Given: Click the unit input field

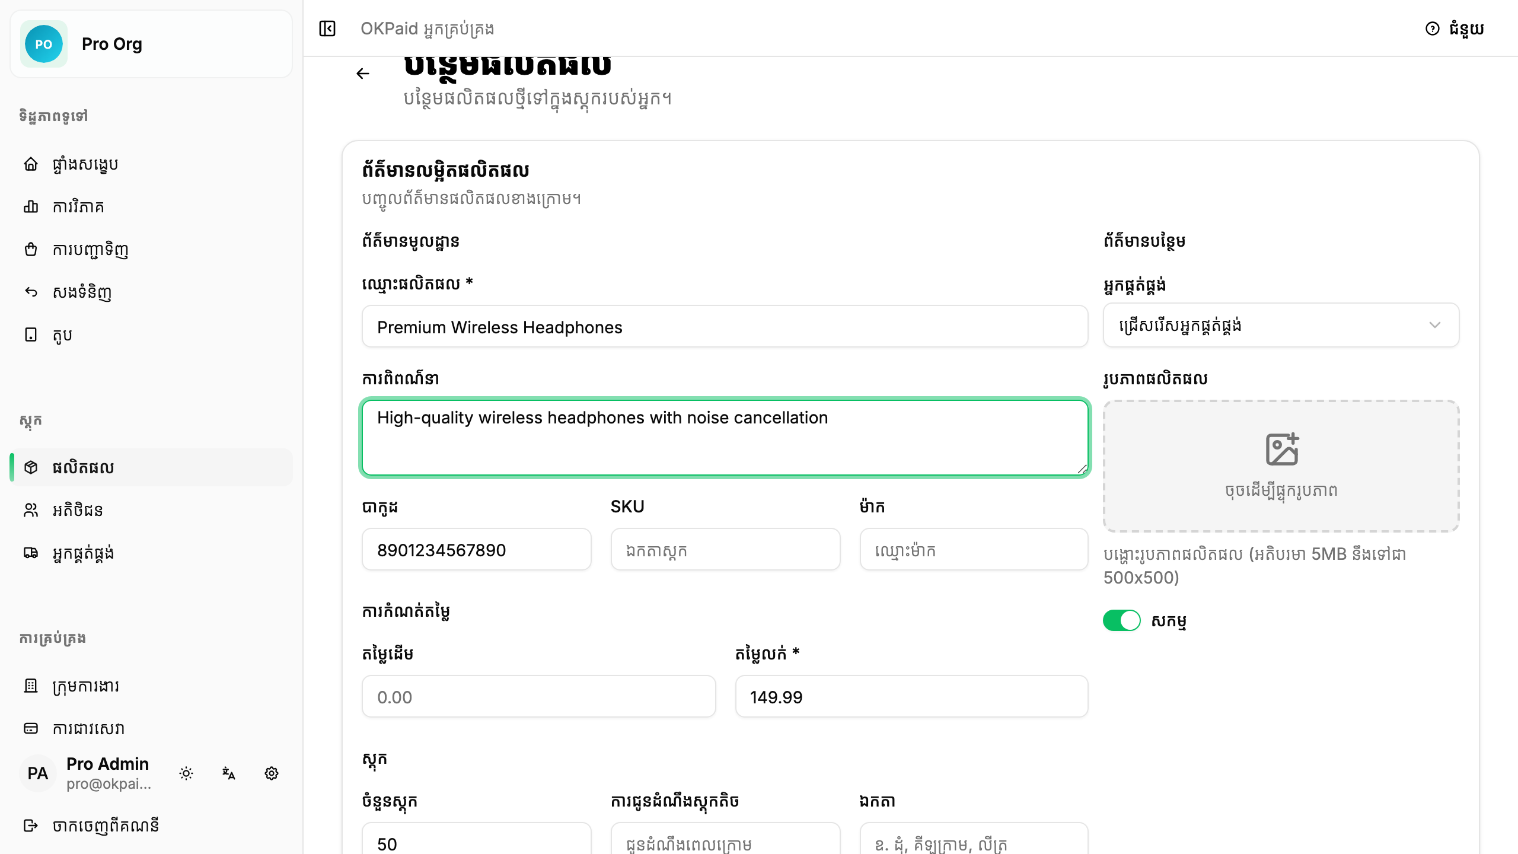Looking at the screenshot, I should (x=974, y=839).
